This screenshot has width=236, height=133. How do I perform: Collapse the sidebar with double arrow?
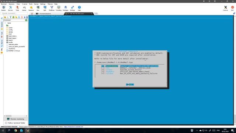2,18
